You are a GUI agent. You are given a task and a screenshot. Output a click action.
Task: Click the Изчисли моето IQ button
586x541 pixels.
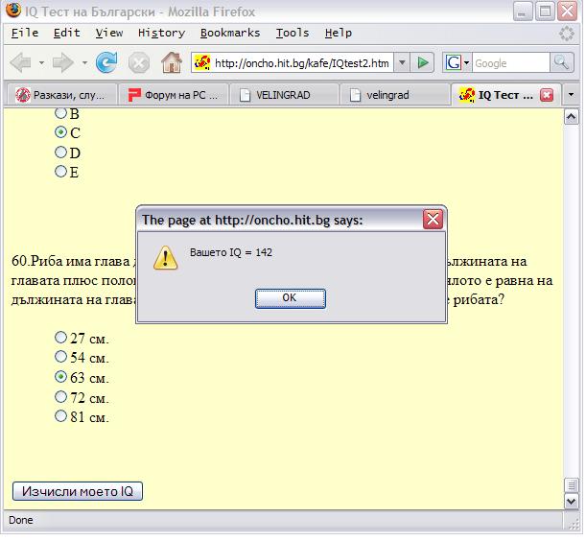tap(78, 491)
